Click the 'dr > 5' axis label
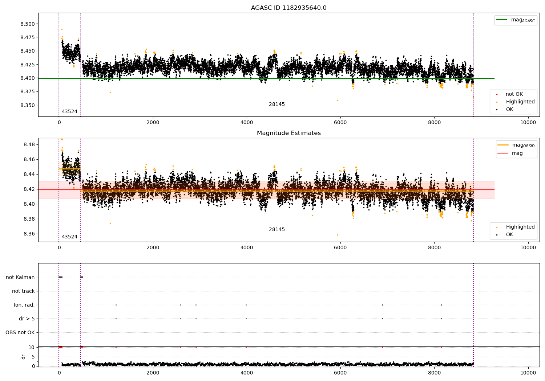The width and height of the screenshot is (545, 381). pyautogui.click(x=27, y=319)
